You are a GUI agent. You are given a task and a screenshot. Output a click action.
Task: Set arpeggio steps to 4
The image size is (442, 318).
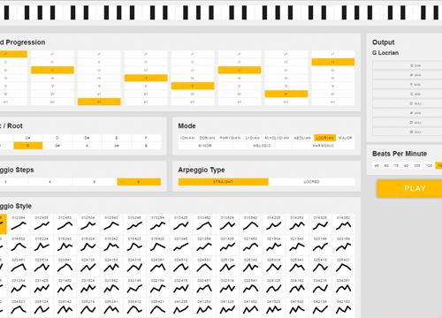click(x=50, y=182)
